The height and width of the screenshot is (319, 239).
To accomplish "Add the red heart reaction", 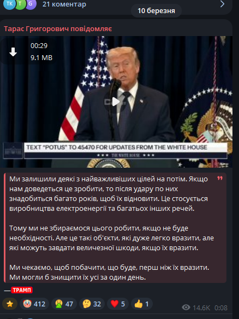I will point(118,304).
